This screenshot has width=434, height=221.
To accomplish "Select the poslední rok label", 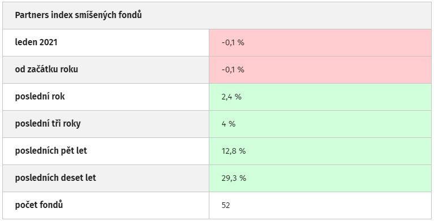I will 40,97.
